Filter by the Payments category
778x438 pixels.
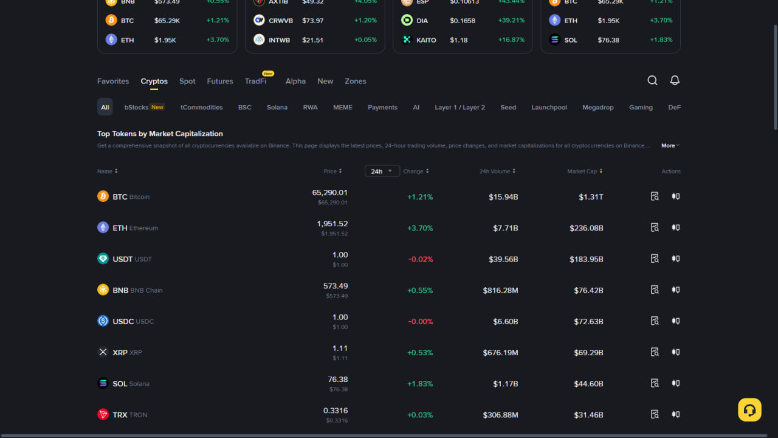382,107
